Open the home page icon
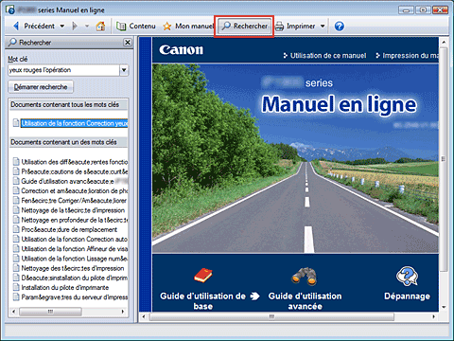The width and height of the screenshot is (454, 341). pyautogui.click(x=100, y=26)
